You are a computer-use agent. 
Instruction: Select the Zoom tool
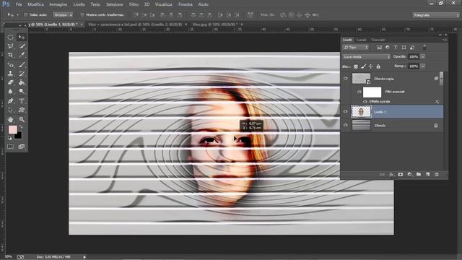pyautogui.click(x=22, y=119)
